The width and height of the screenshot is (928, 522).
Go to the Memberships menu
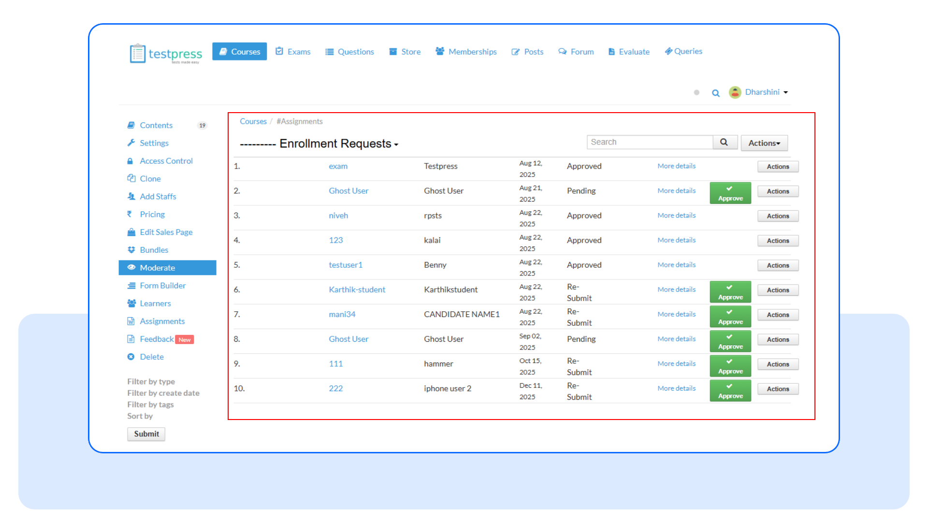pyautogui.click(x=466, y=52)
